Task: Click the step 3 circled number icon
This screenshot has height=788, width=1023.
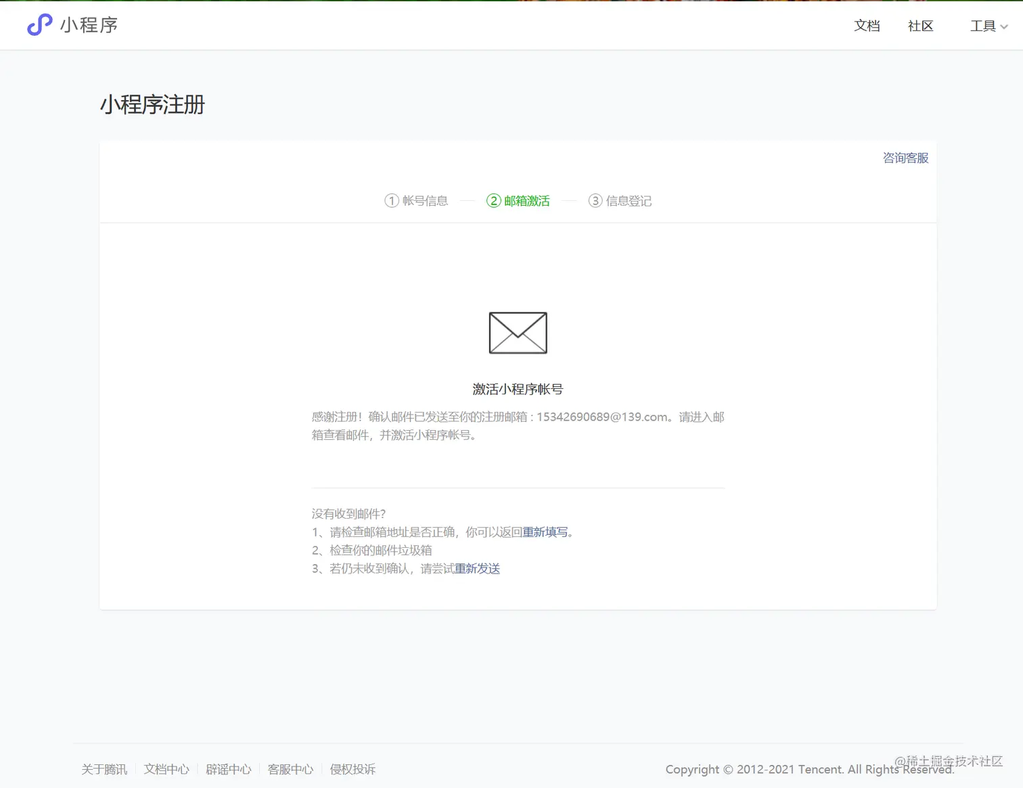Action: click(595, 201)
